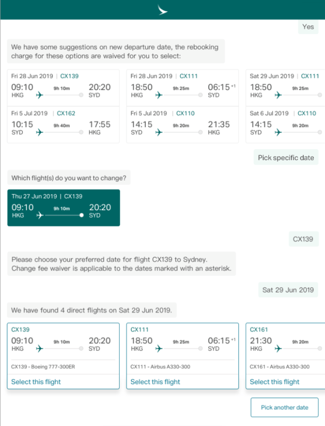Open the CX139 flight number link on Fri 28 Jun
This screenshot has width=325, height=426.
tap(69, 76)
